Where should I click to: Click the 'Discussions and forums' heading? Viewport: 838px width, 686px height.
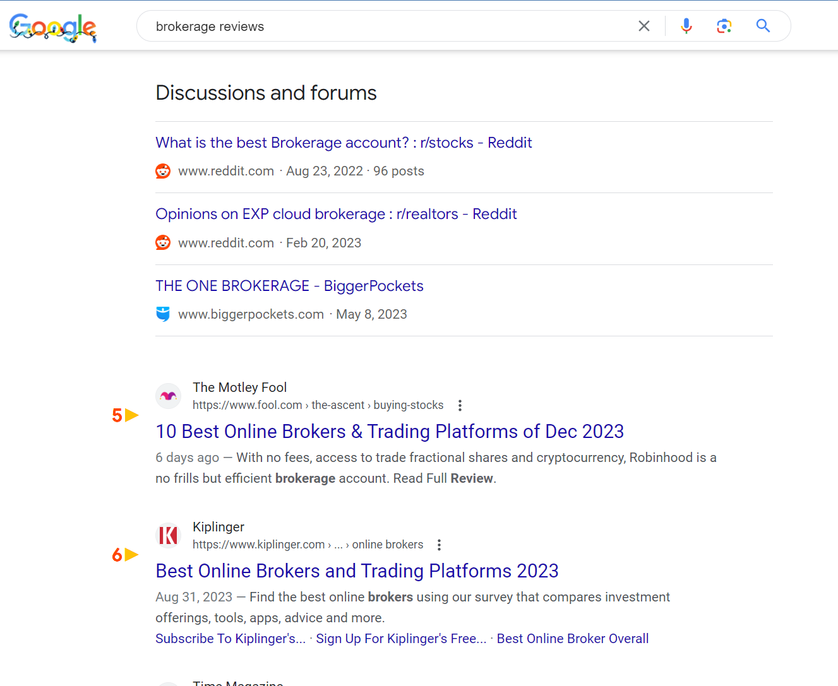266,93
